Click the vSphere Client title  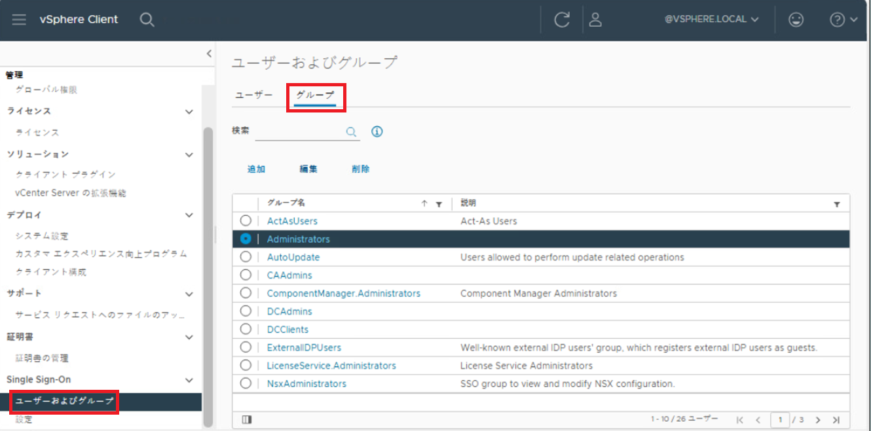click(79, 20)
